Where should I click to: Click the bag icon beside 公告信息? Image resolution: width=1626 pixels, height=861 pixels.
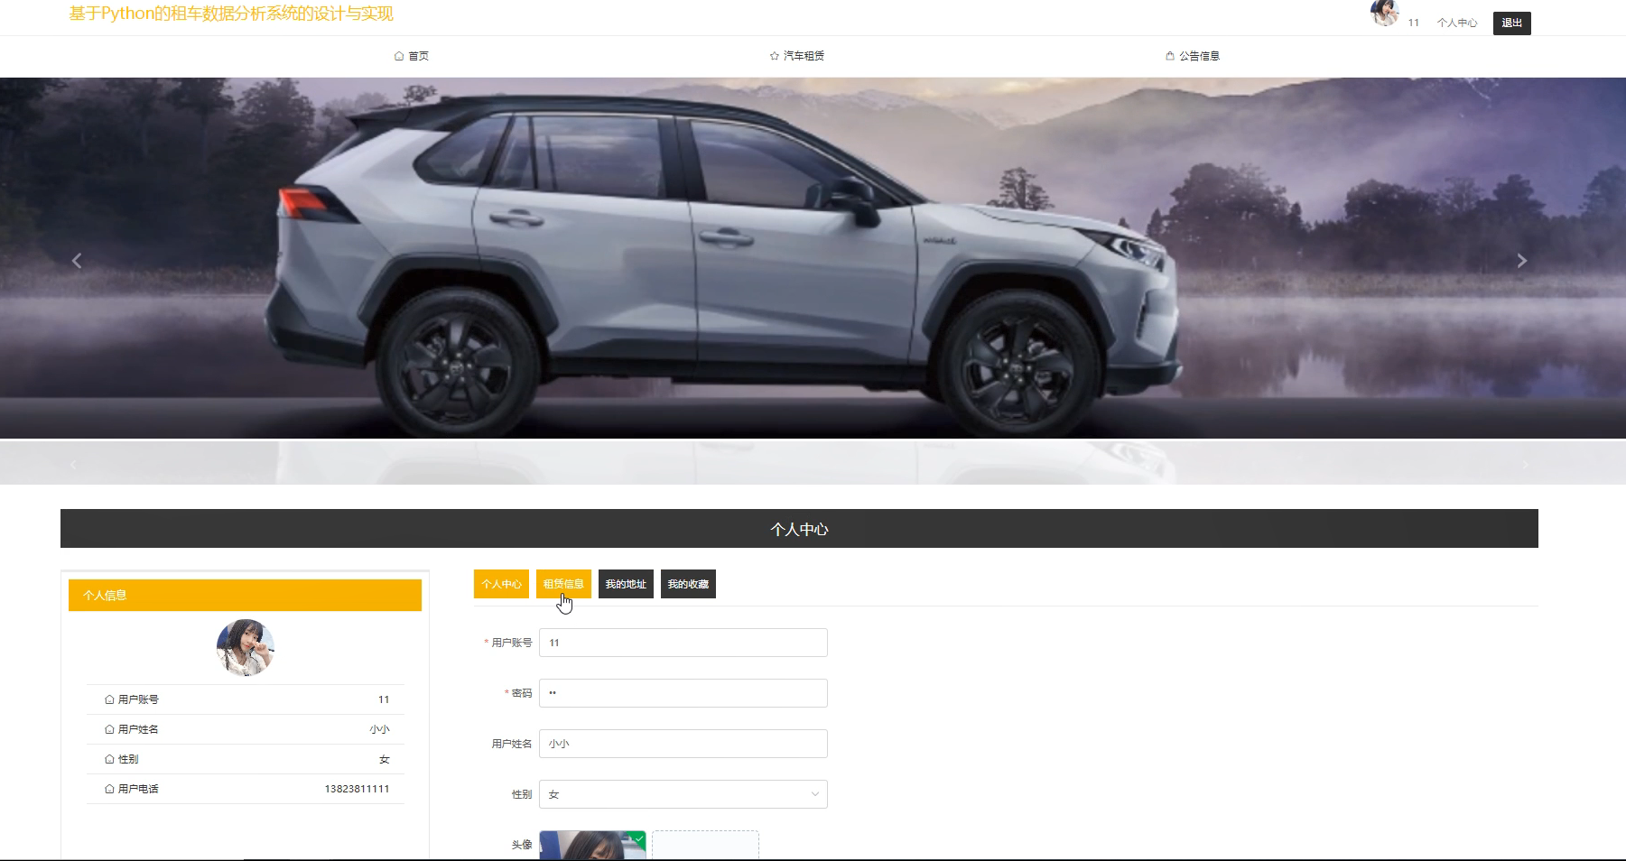(1170, 56)
